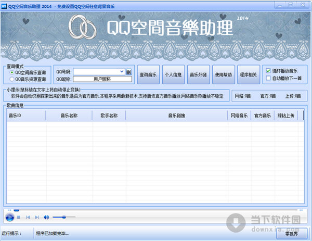Click the 程序已加载完毕 status message
The width and height of the screenshot is (312, 241).
tap(53, 233)
